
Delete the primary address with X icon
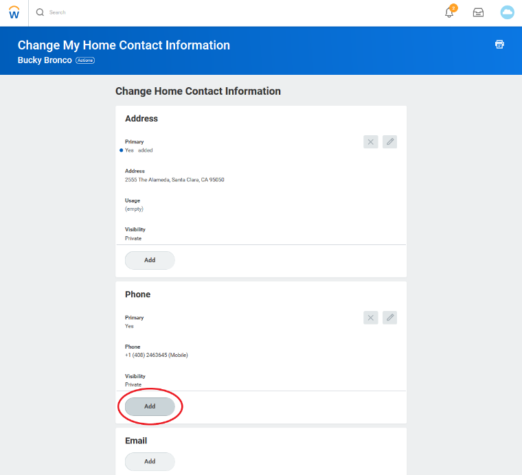[x=371, y=142]
